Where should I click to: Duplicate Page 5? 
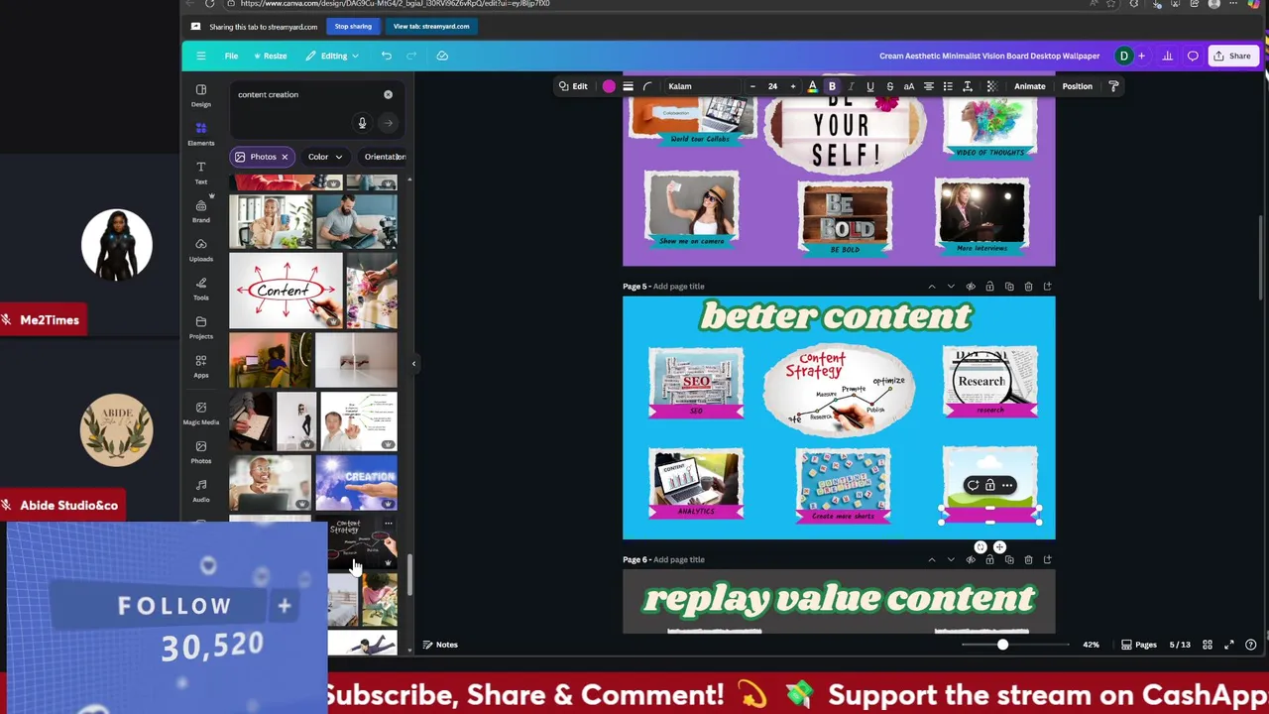pyautogui.click(x=1009, y=287)
